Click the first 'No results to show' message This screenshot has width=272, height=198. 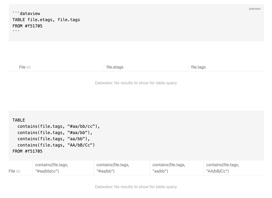136,83
